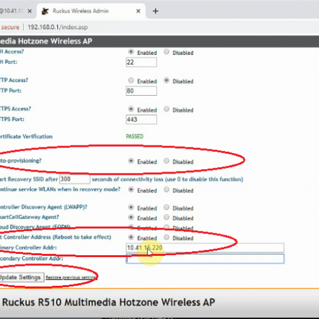Click the HTTPS Port field showing 443
This screenshot has height=319, width=319.
142,119
